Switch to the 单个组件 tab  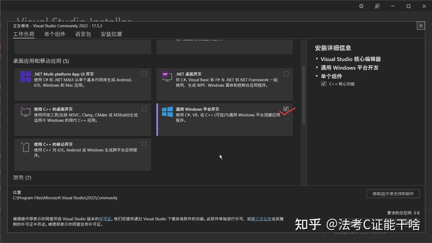coord(55,34)
